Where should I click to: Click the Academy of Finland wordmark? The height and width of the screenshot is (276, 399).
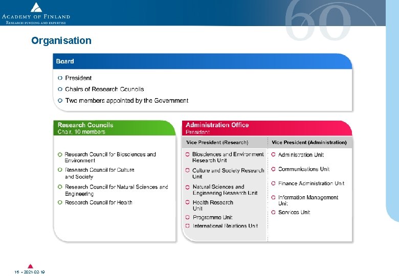36,17
